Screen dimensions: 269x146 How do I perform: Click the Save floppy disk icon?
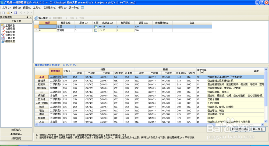point(15,13)
